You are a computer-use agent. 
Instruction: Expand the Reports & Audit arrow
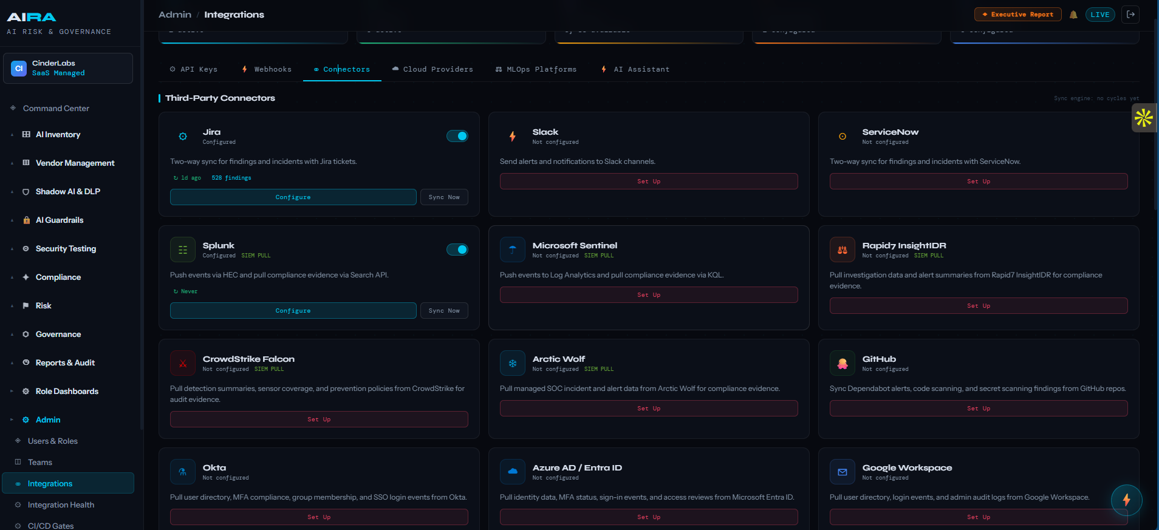12,363
